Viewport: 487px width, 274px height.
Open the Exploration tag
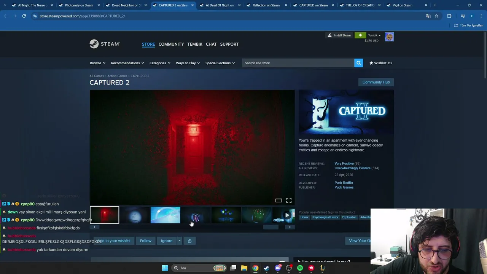pos(349,217)
